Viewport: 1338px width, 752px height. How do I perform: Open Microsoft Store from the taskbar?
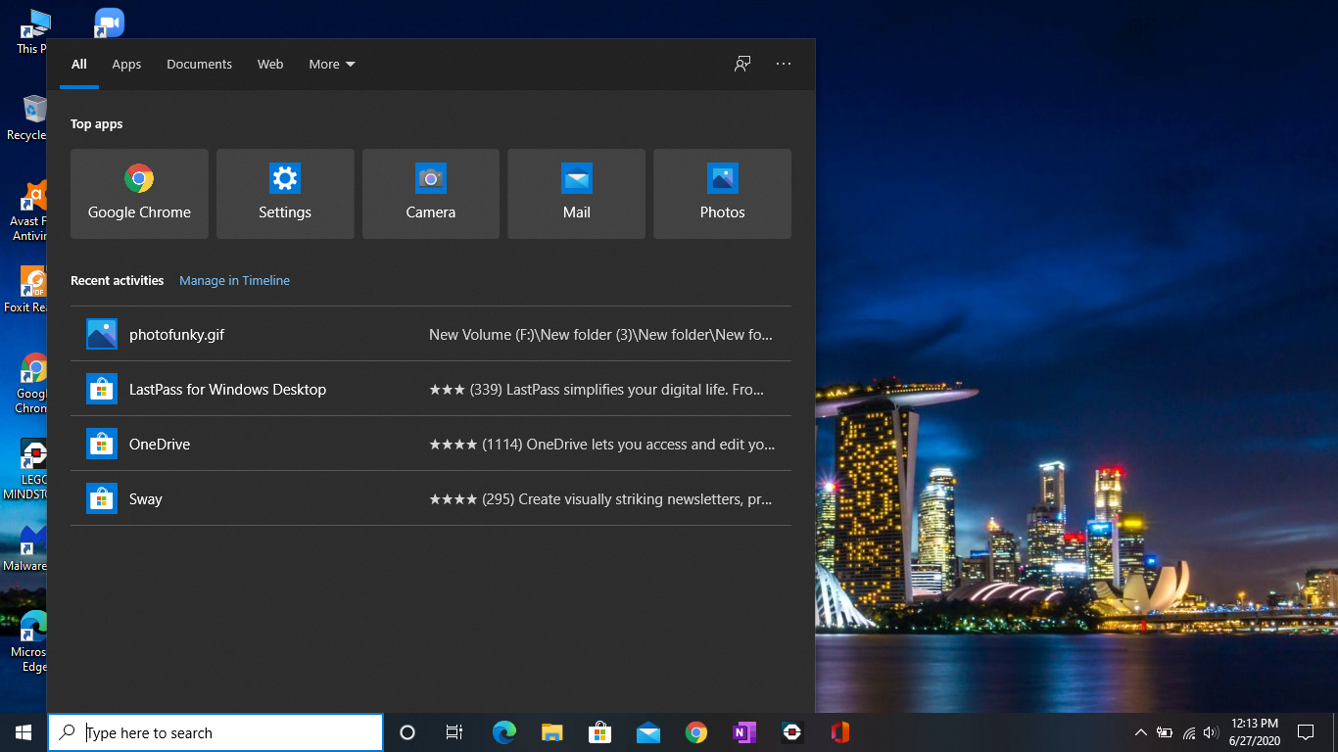tap(600, 732)
